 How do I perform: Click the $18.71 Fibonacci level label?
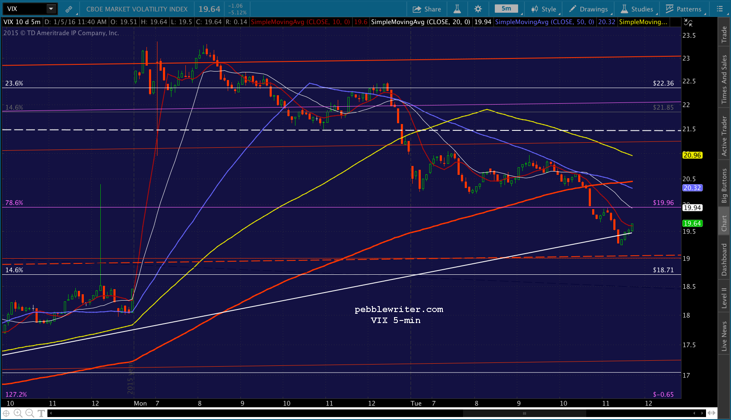pos(663,270)
